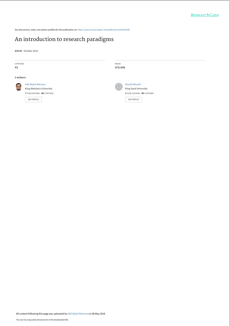This screenshot has height=326, width=229.
Task: Click Khalid Alharthi's grey avatar icon
Action: click(x=119, y=87)
